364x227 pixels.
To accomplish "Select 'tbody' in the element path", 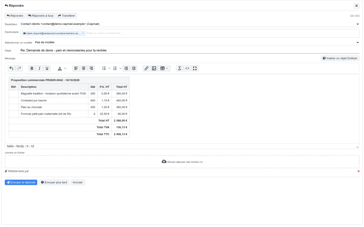I will pos(20,146).
